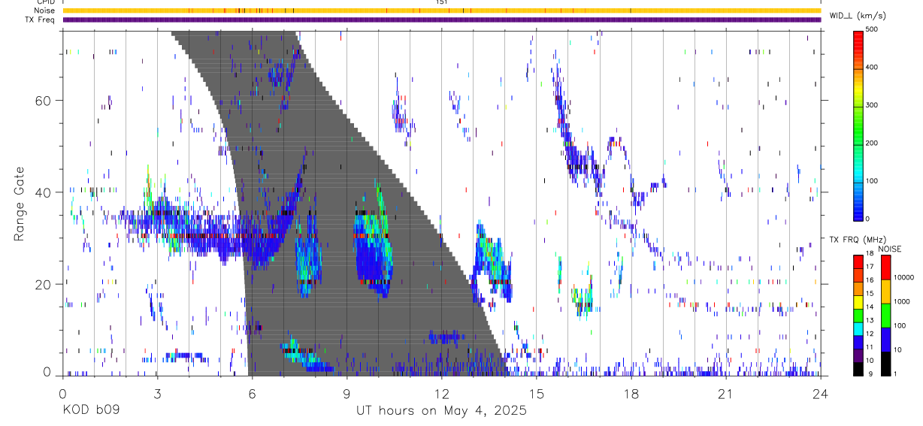
Task: Click the 500 tick on the width color bar
Action: [x=873, y=30]
